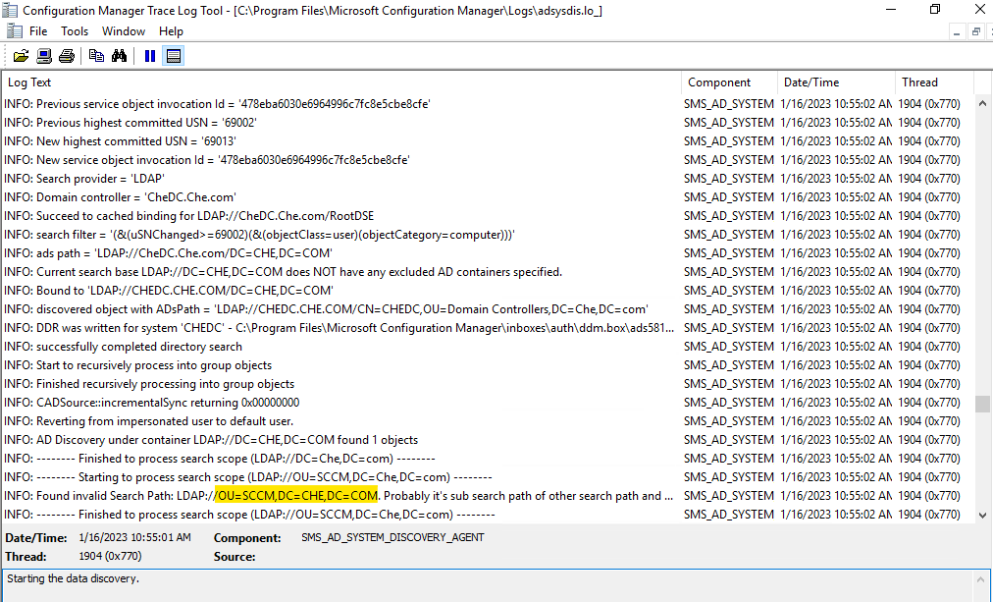Select row 'New service object invocation Id'
Viewport: 993px width, 602px height.
click(x=488, y=160)
